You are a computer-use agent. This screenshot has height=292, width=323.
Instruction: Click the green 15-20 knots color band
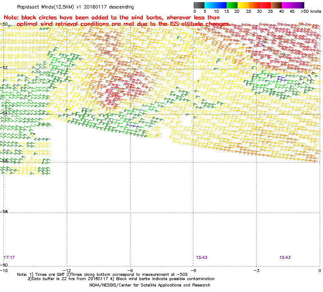tap(232, 5)
